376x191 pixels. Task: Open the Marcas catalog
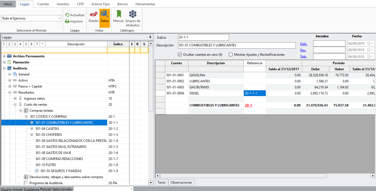pyautogui.click(x=118, y=17)
